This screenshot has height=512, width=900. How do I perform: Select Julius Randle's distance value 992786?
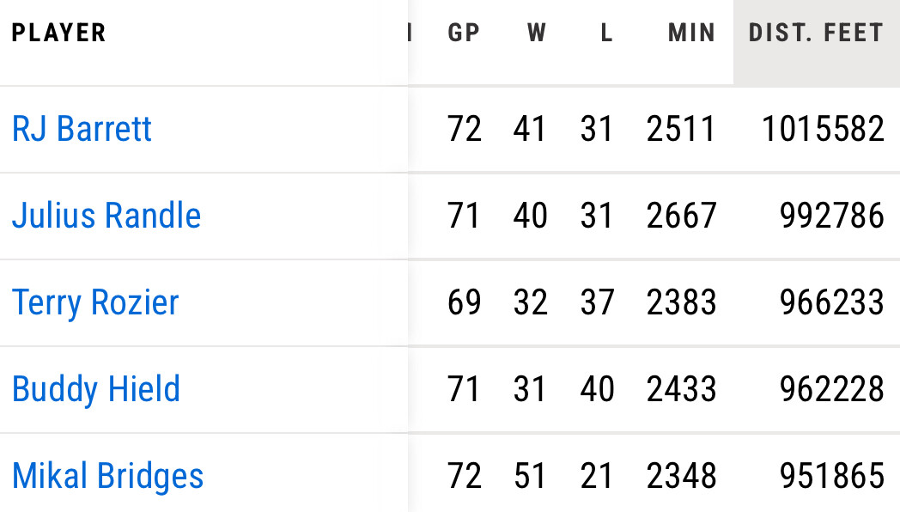[831, 216]
